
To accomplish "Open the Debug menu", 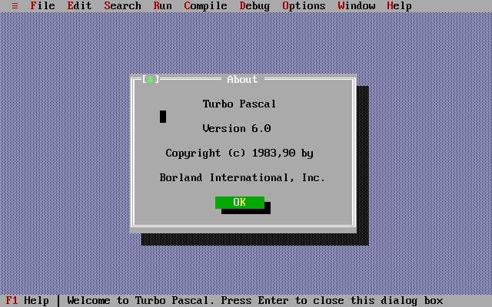I will point(254,6).
